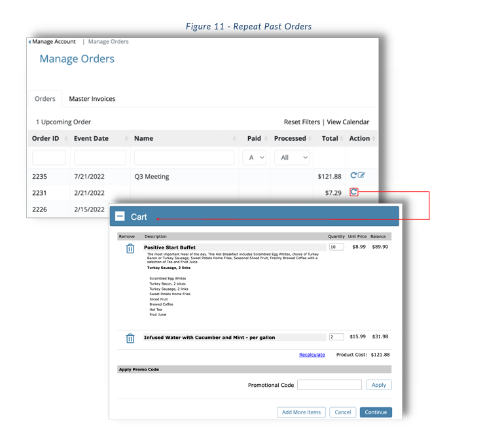This screenshot has height=432, width=500.
Task: Switch to the Orders tab
Action: tap(45, 99)
